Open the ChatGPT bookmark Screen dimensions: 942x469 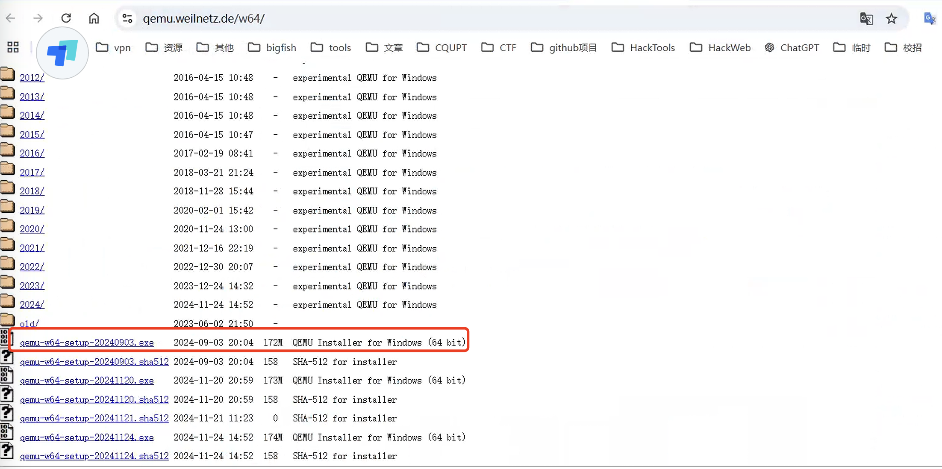(792, 47)
